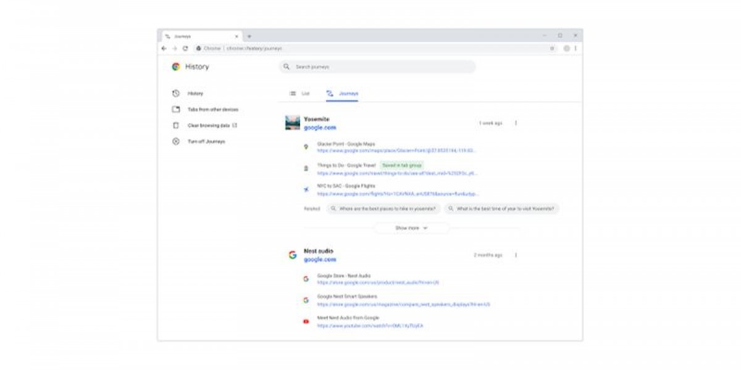741x370 pixels.
Task: Click the clock icon next to History
Action: [176, 94]
